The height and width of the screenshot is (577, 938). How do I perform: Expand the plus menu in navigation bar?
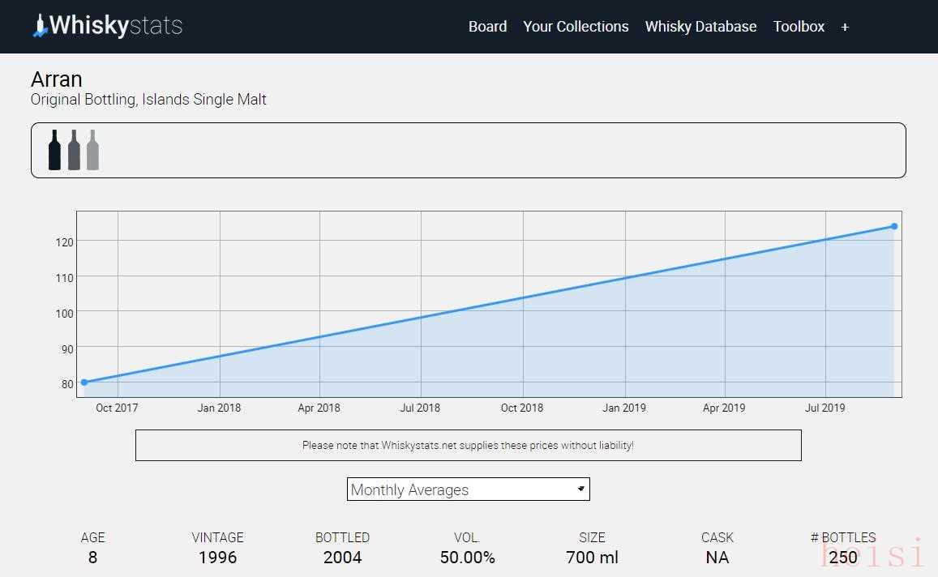point(845,27)
